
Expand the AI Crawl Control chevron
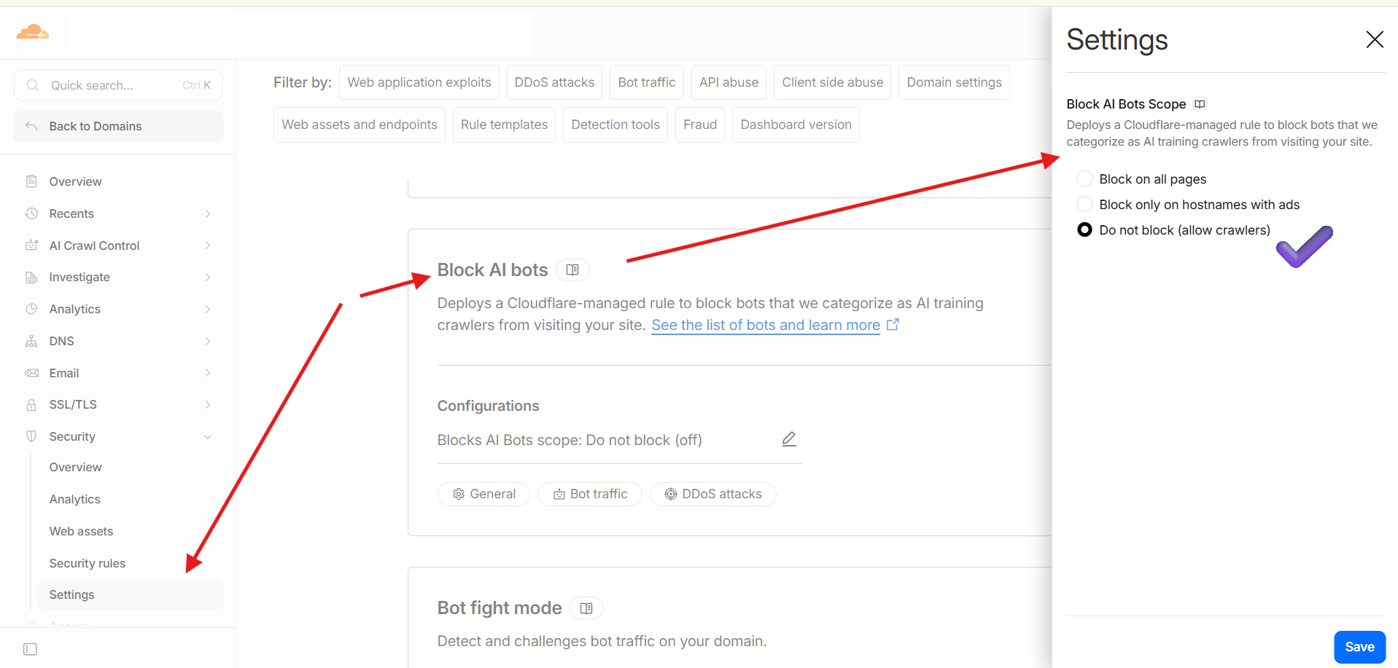208,245
